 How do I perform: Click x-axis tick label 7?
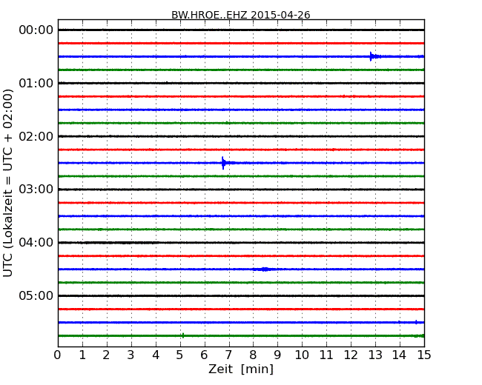point(228,355)
